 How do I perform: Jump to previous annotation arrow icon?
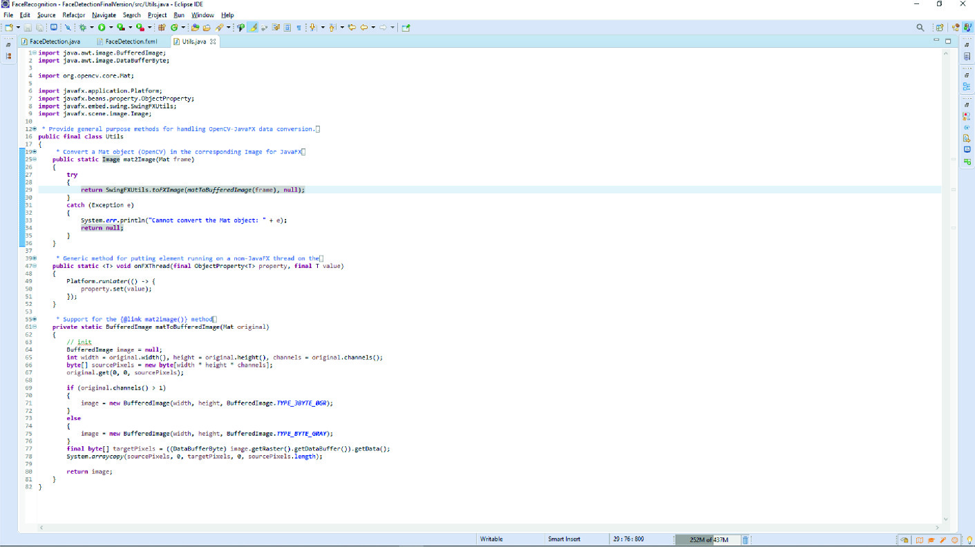click(x=332, y=28)
